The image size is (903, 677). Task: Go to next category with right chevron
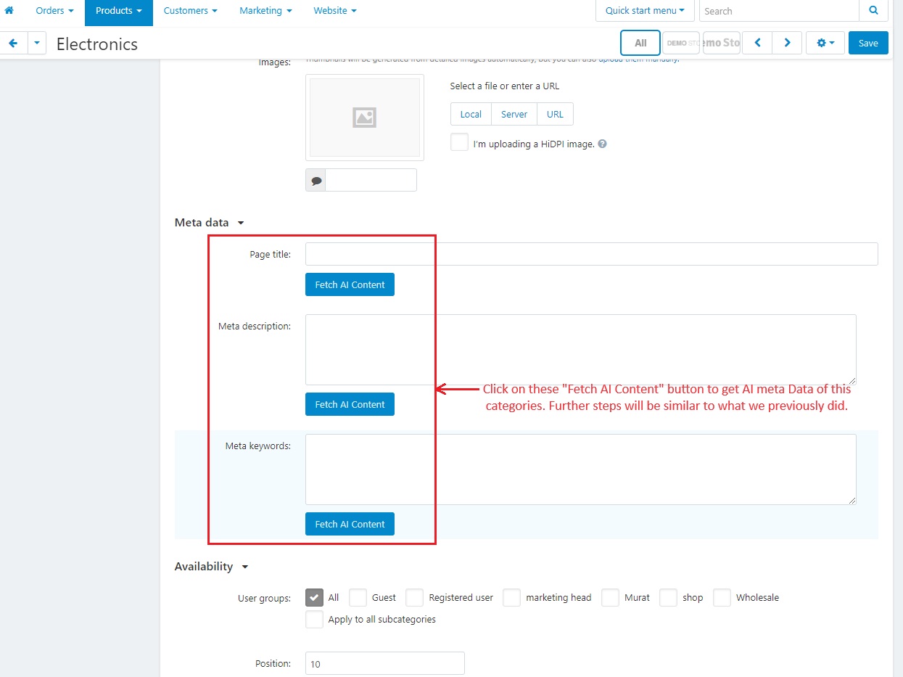787,43
